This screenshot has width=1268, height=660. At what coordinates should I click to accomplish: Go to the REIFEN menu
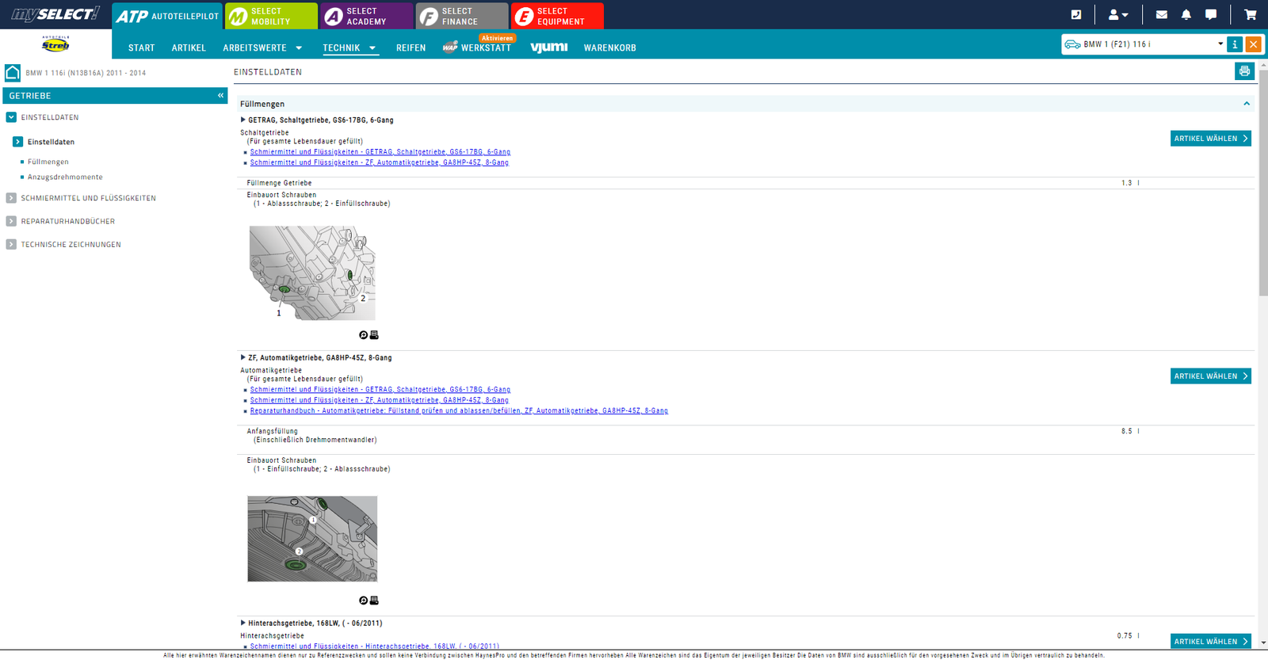pos(411,48)
